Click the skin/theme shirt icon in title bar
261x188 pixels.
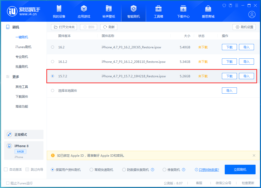coord(224,5)
